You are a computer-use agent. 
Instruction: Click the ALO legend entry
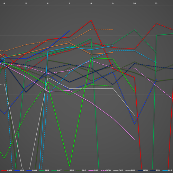click(x=81, y=170)
